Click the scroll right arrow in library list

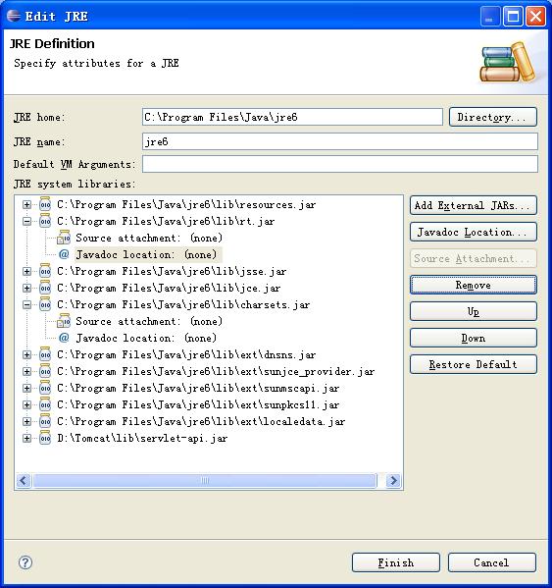[x=393, y=480]
